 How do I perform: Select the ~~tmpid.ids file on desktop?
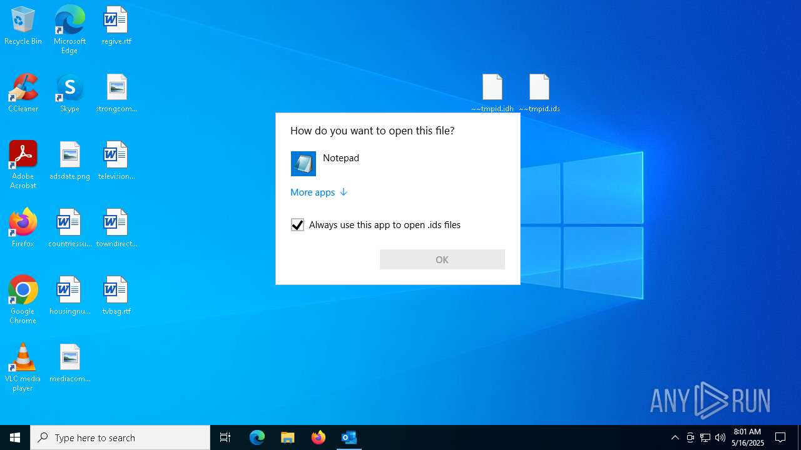539,93
